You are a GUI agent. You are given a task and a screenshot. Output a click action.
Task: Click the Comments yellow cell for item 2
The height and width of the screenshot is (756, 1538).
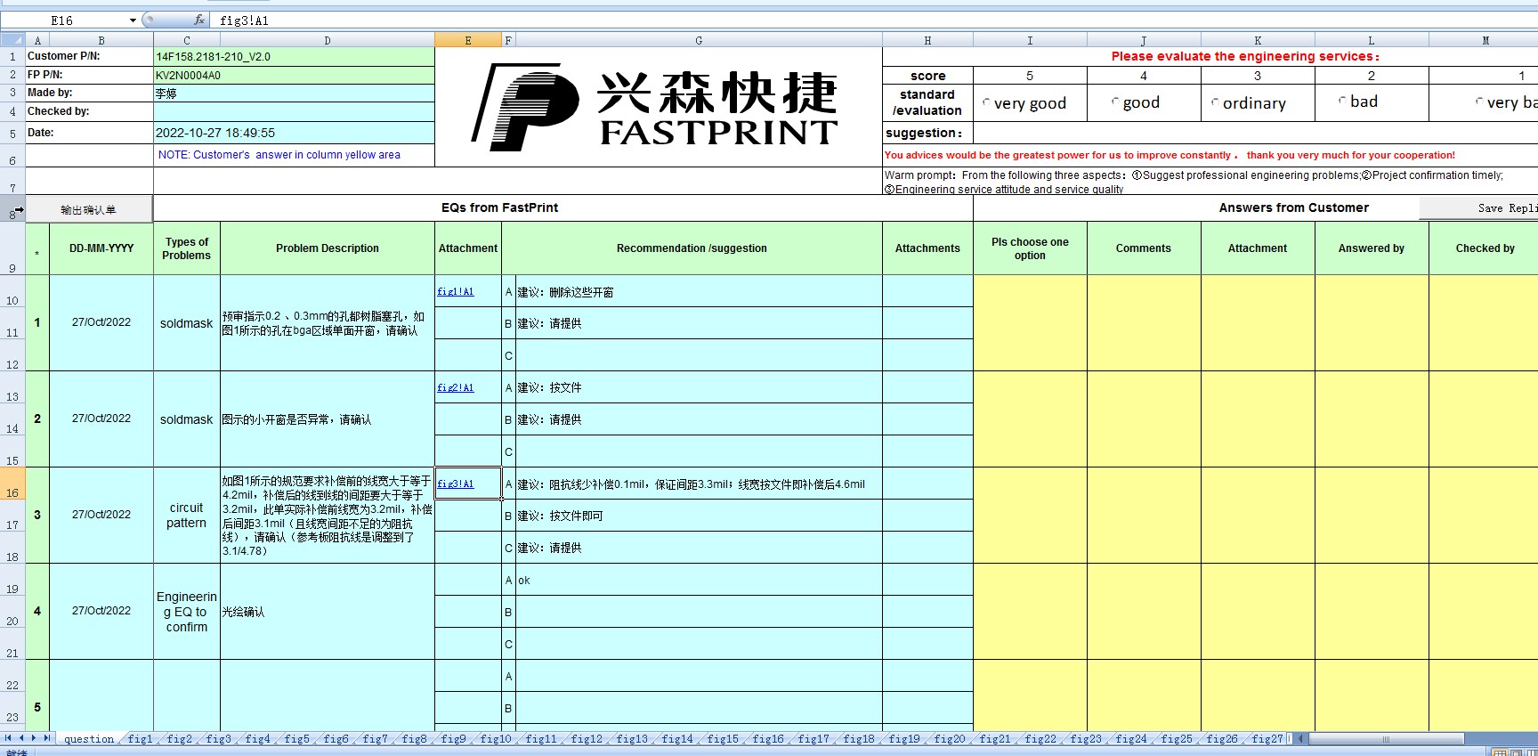click(x=1144, y=419)
